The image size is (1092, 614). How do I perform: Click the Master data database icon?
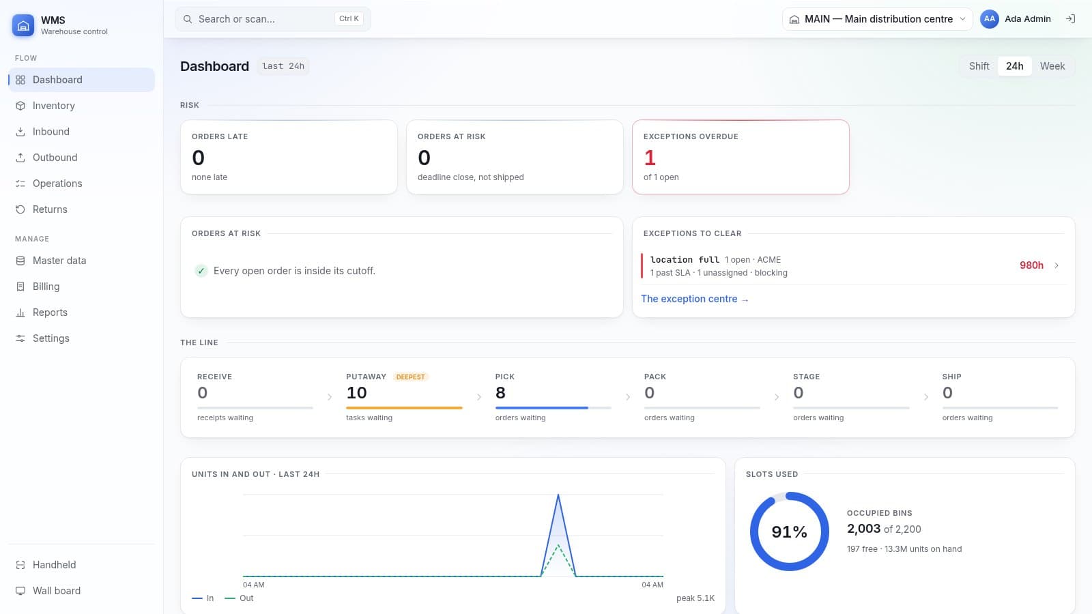click(20, 261)
